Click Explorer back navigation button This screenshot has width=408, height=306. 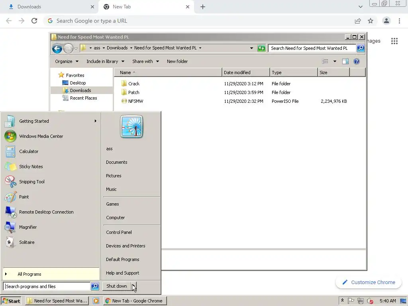[57, 48]
